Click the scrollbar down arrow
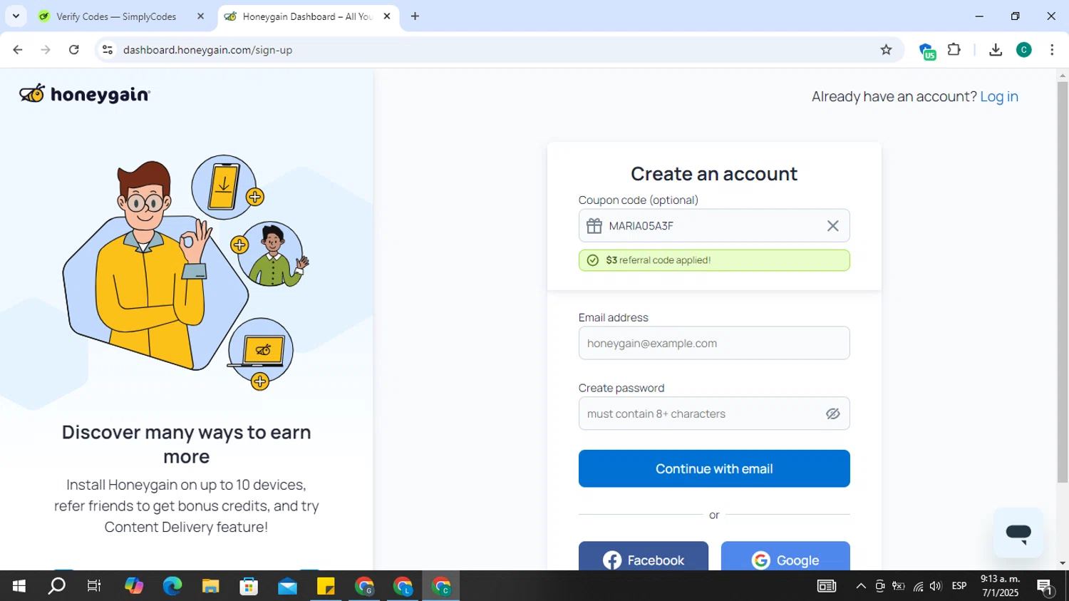This screenshot has height=601, width=1069. (x=1063, y=563)
